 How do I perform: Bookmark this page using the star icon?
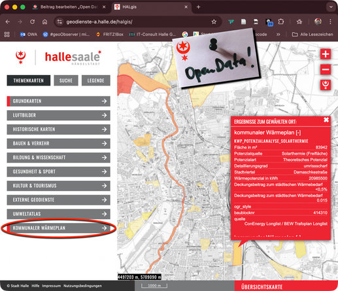point(214,22)
